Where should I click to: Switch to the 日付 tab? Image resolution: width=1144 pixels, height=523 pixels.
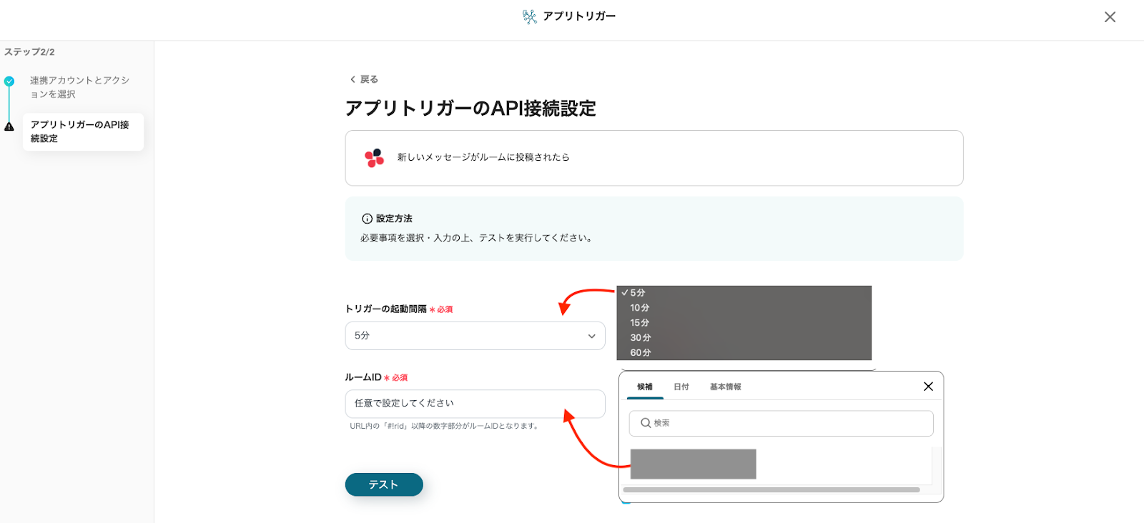coord(681,387)
